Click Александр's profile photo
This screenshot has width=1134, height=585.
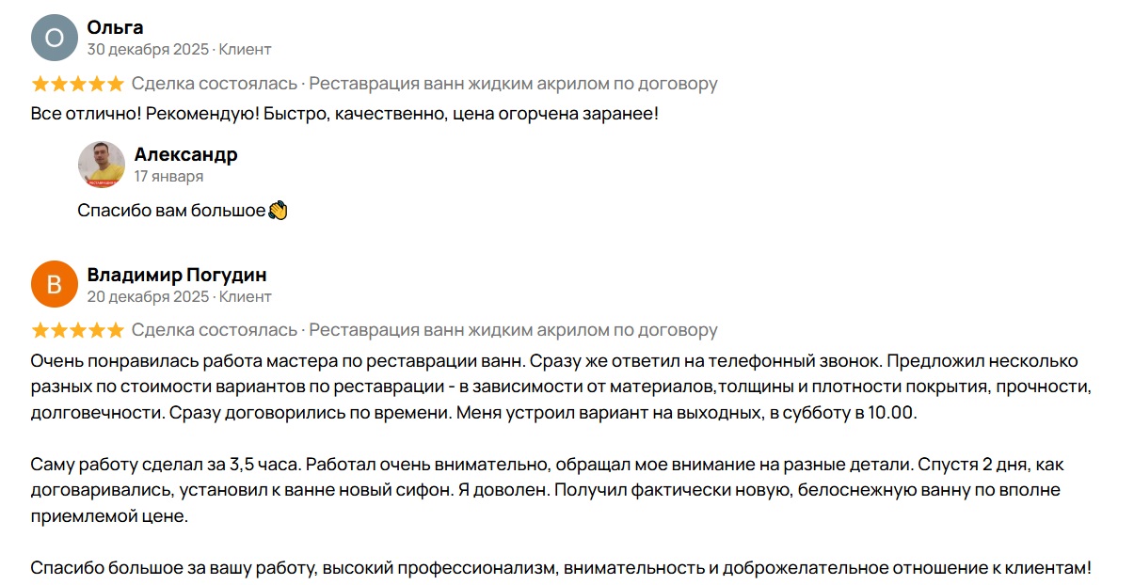(x=101, y=165)
